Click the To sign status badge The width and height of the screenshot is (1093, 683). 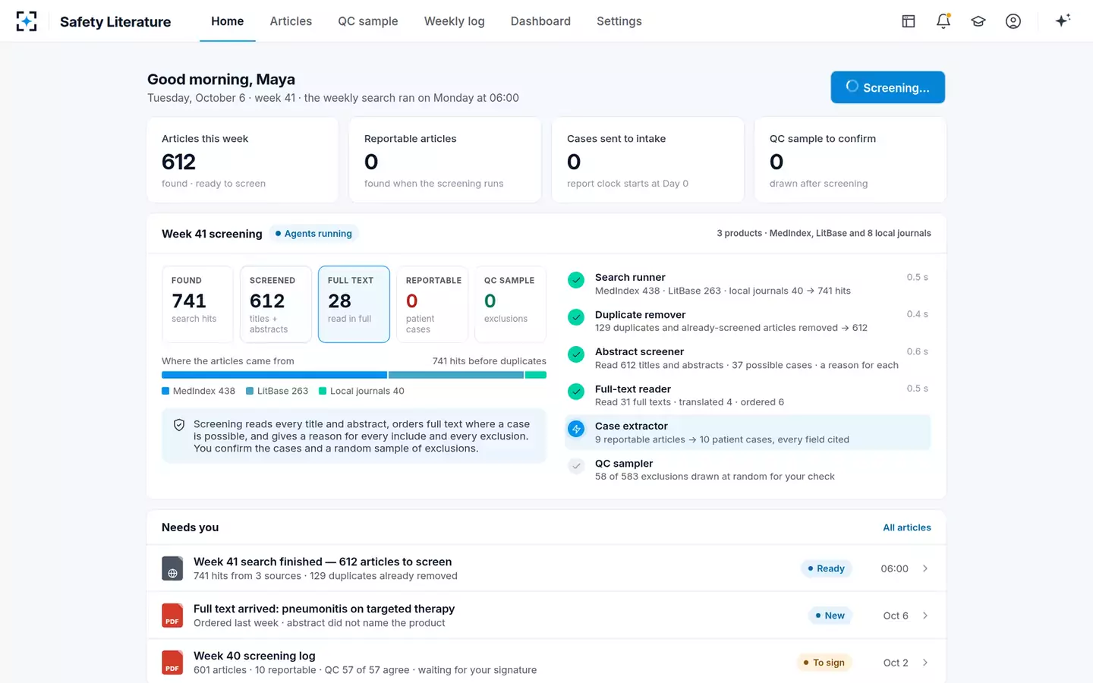click(824, 663)
